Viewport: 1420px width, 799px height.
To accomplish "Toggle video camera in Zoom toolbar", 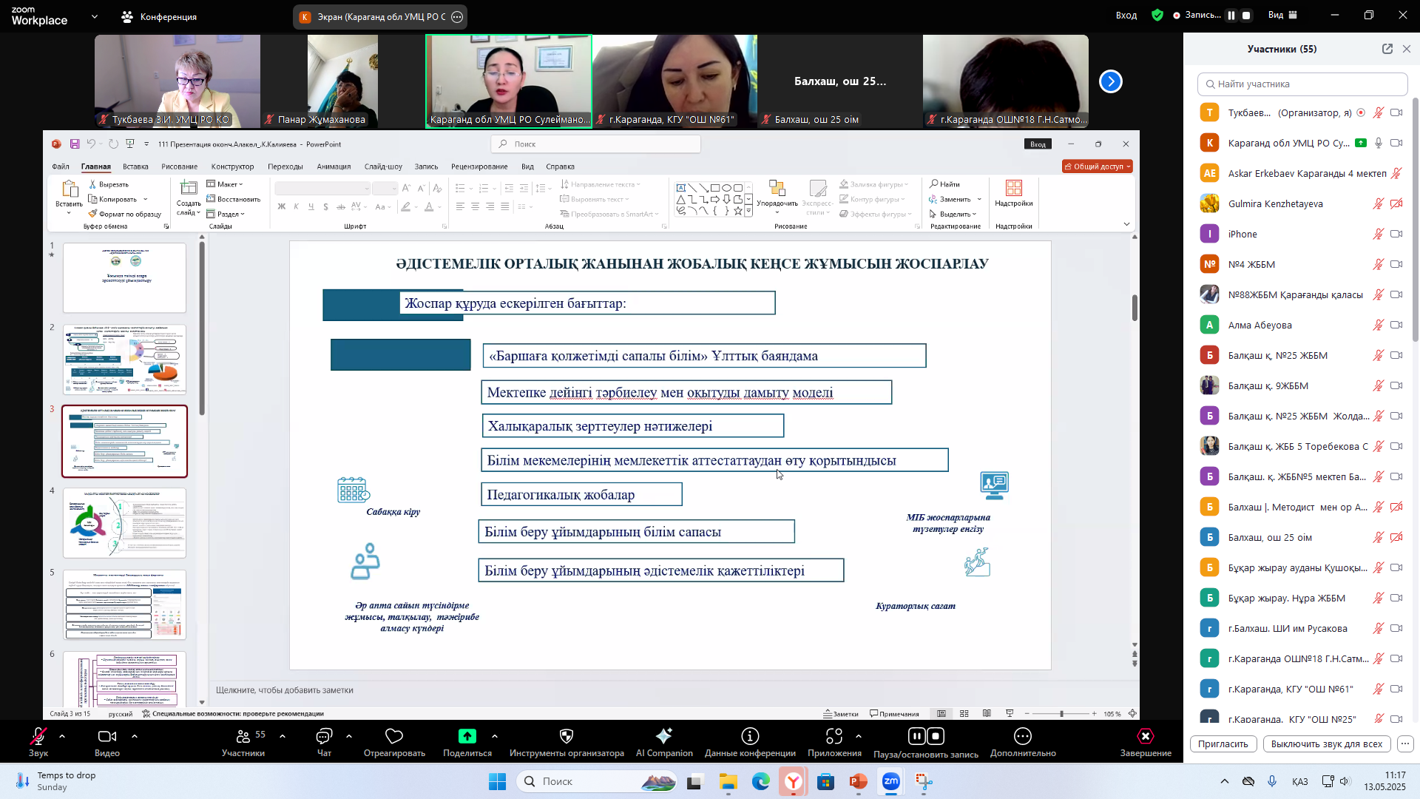I will tap(107, 736).
